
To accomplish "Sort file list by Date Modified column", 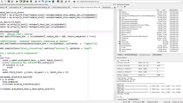I will pos(174,10).
